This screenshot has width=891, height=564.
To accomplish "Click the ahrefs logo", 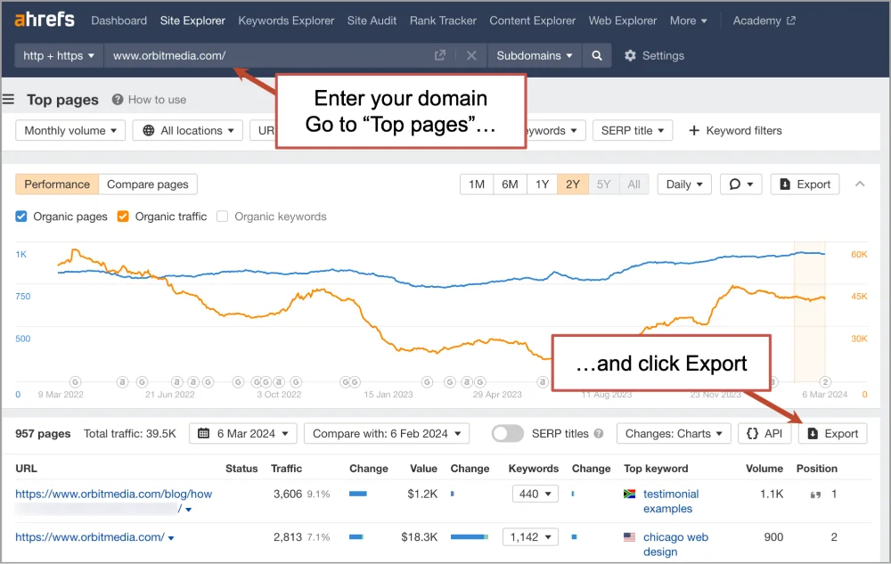I will click(45, 20).
